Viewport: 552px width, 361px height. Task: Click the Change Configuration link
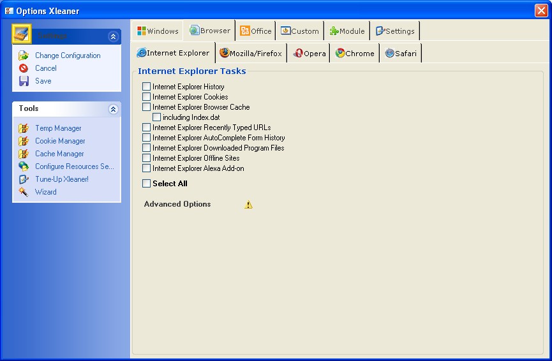coord(68,55)
